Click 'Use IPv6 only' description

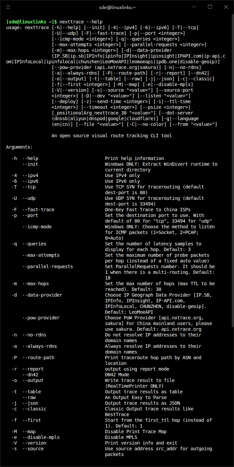click(x=122, y=181)
